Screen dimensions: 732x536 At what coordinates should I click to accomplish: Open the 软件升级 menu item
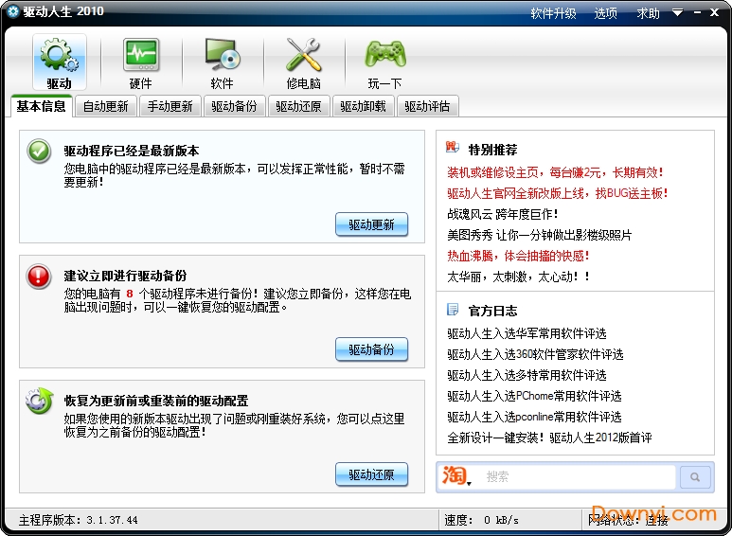coord(553,13)
